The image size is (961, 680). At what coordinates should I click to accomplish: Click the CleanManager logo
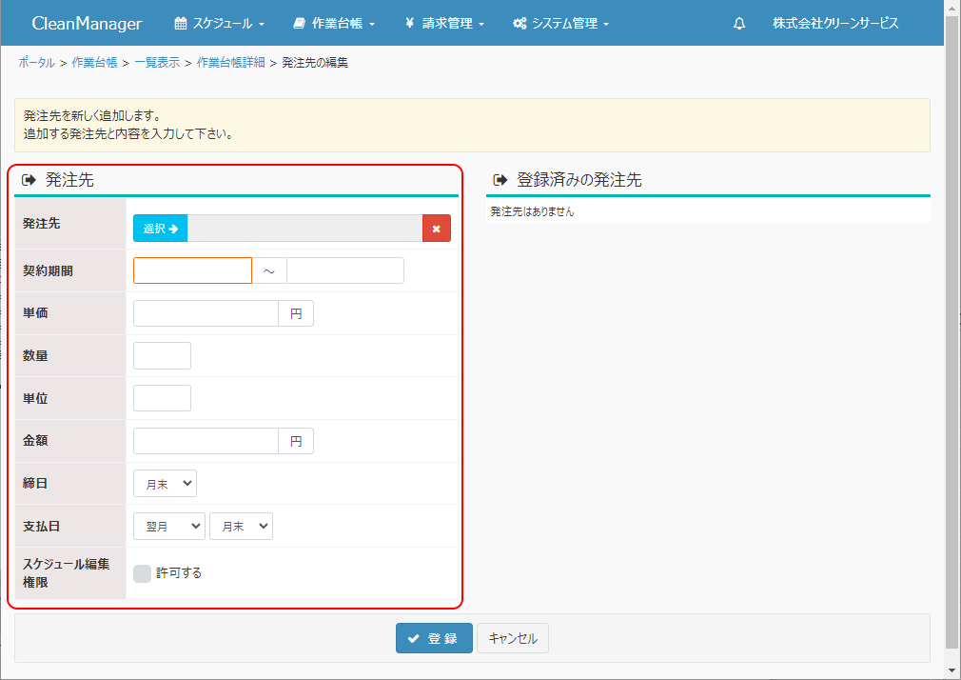[x=87, y=24]
